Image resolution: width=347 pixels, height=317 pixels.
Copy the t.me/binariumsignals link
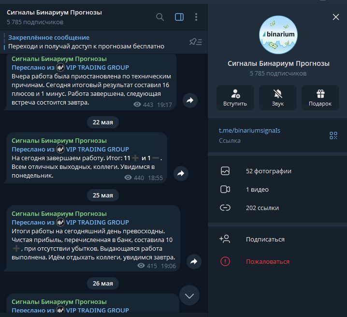[249, 130]
